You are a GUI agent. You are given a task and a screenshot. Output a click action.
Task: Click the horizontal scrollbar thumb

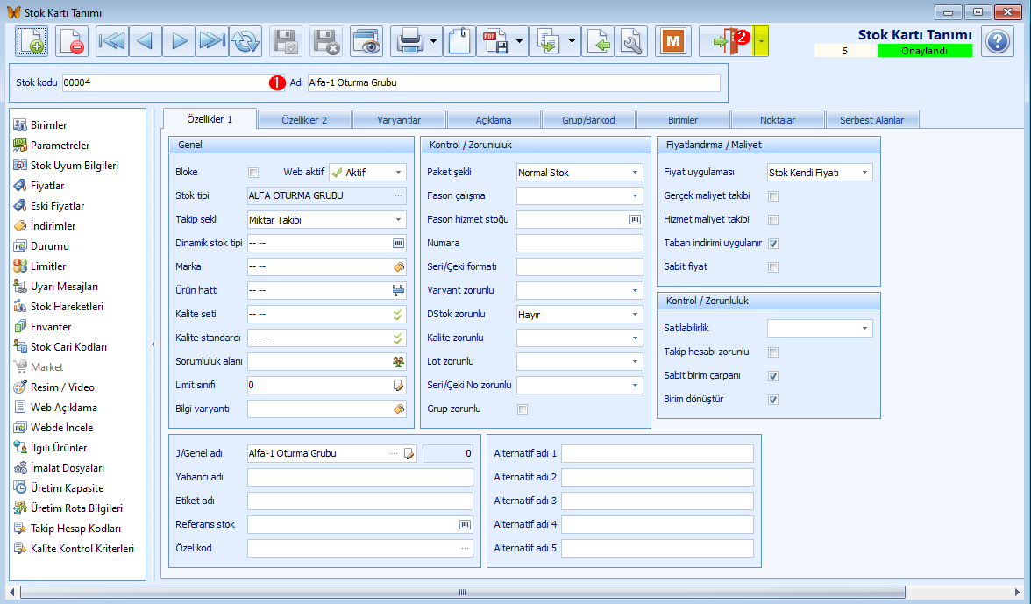click(x=462, y=593)
